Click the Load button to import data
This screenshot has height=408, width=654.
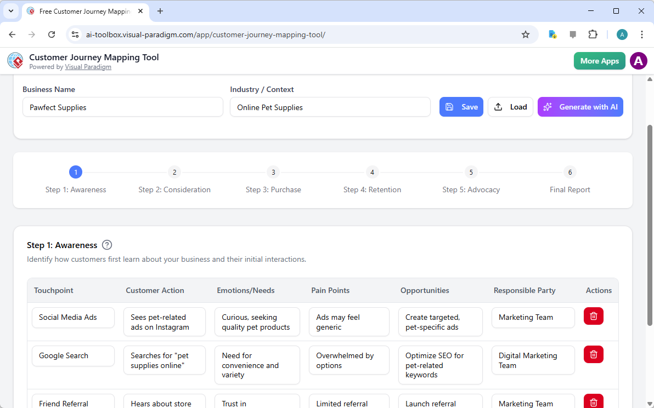(510, 107)
